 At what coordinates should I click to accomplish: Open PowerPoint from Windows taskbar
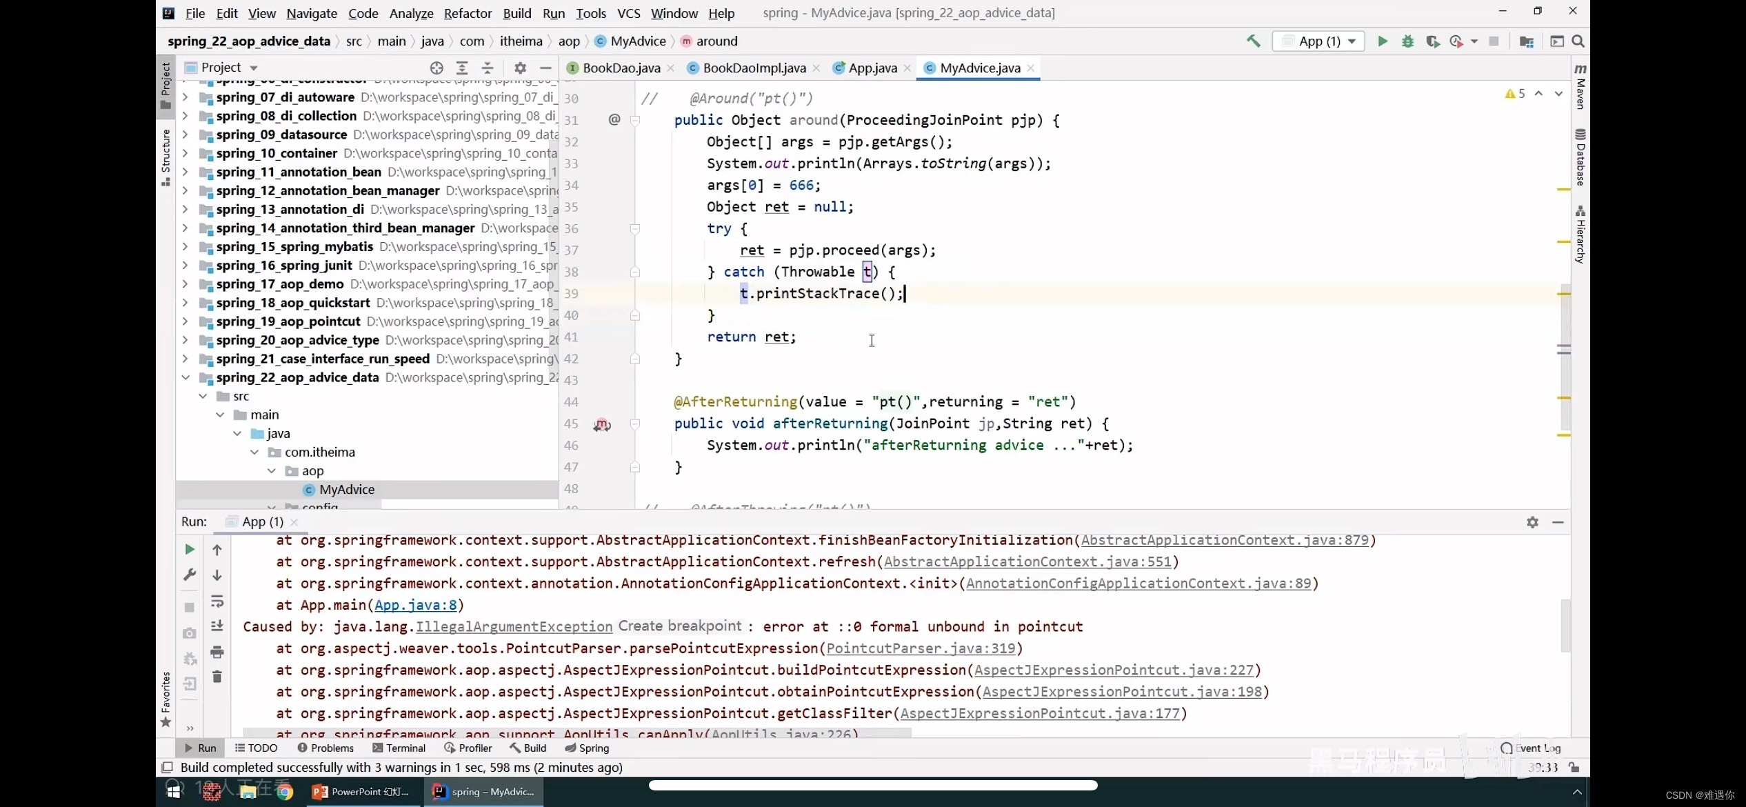click(361, 792)
